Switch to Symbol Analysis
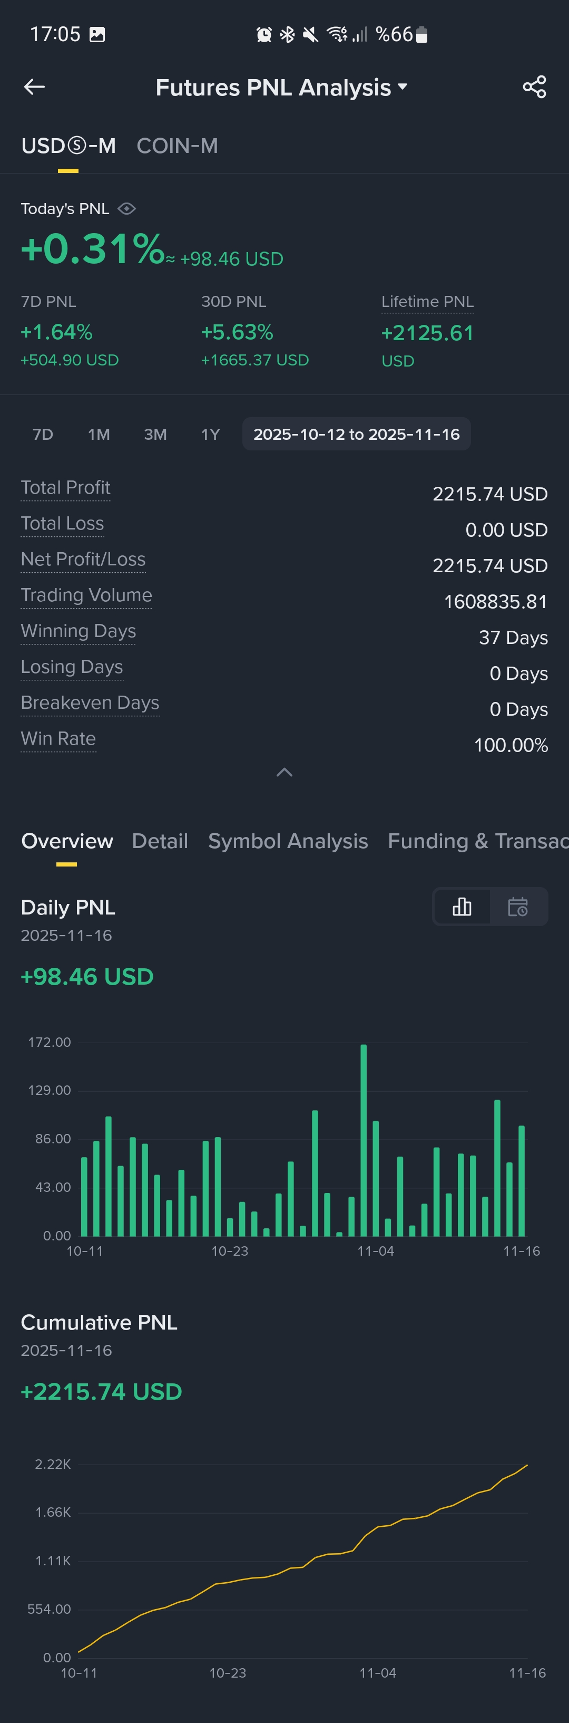 (287, 841)
